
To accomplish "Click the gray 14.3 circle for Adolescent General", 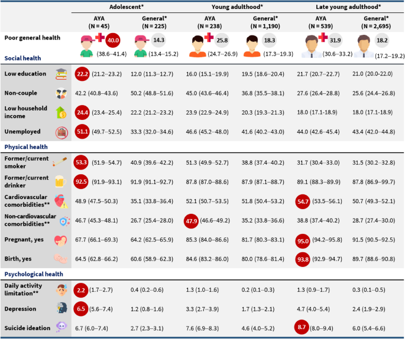I will [158, 40].
